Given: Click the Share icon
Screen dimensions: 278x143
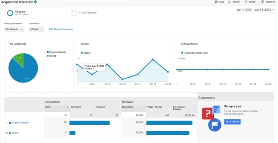Looking at the screenshot, I should tap(246, 2).
